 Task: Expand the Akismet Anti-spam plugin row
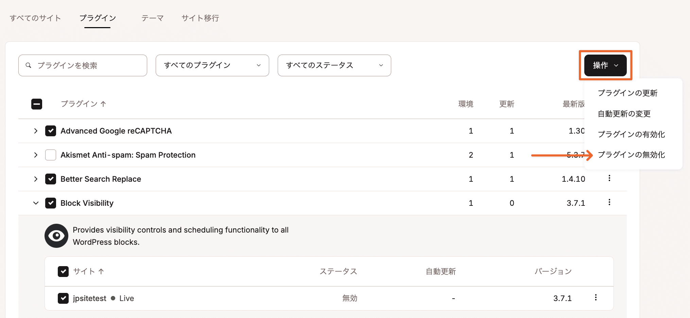(36, 155)
